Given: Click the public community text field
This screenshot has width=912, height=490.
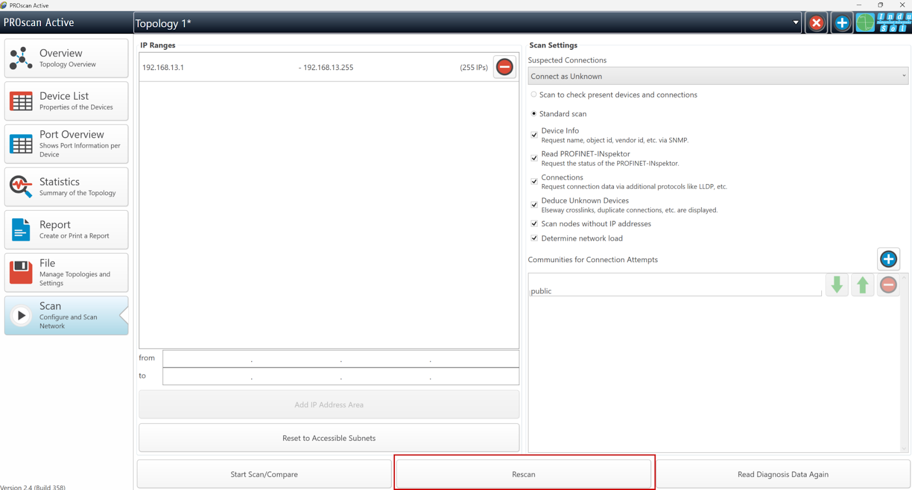Looking at the screenshot, I should tap(675, 291).
